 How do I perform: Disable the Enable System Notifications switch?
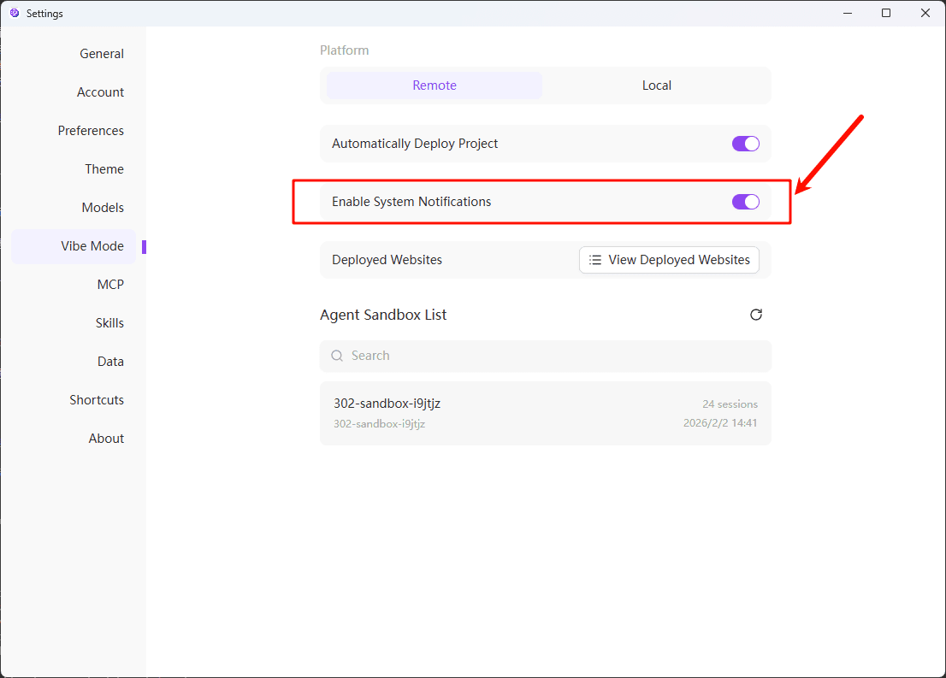click(x=745, y=202)
